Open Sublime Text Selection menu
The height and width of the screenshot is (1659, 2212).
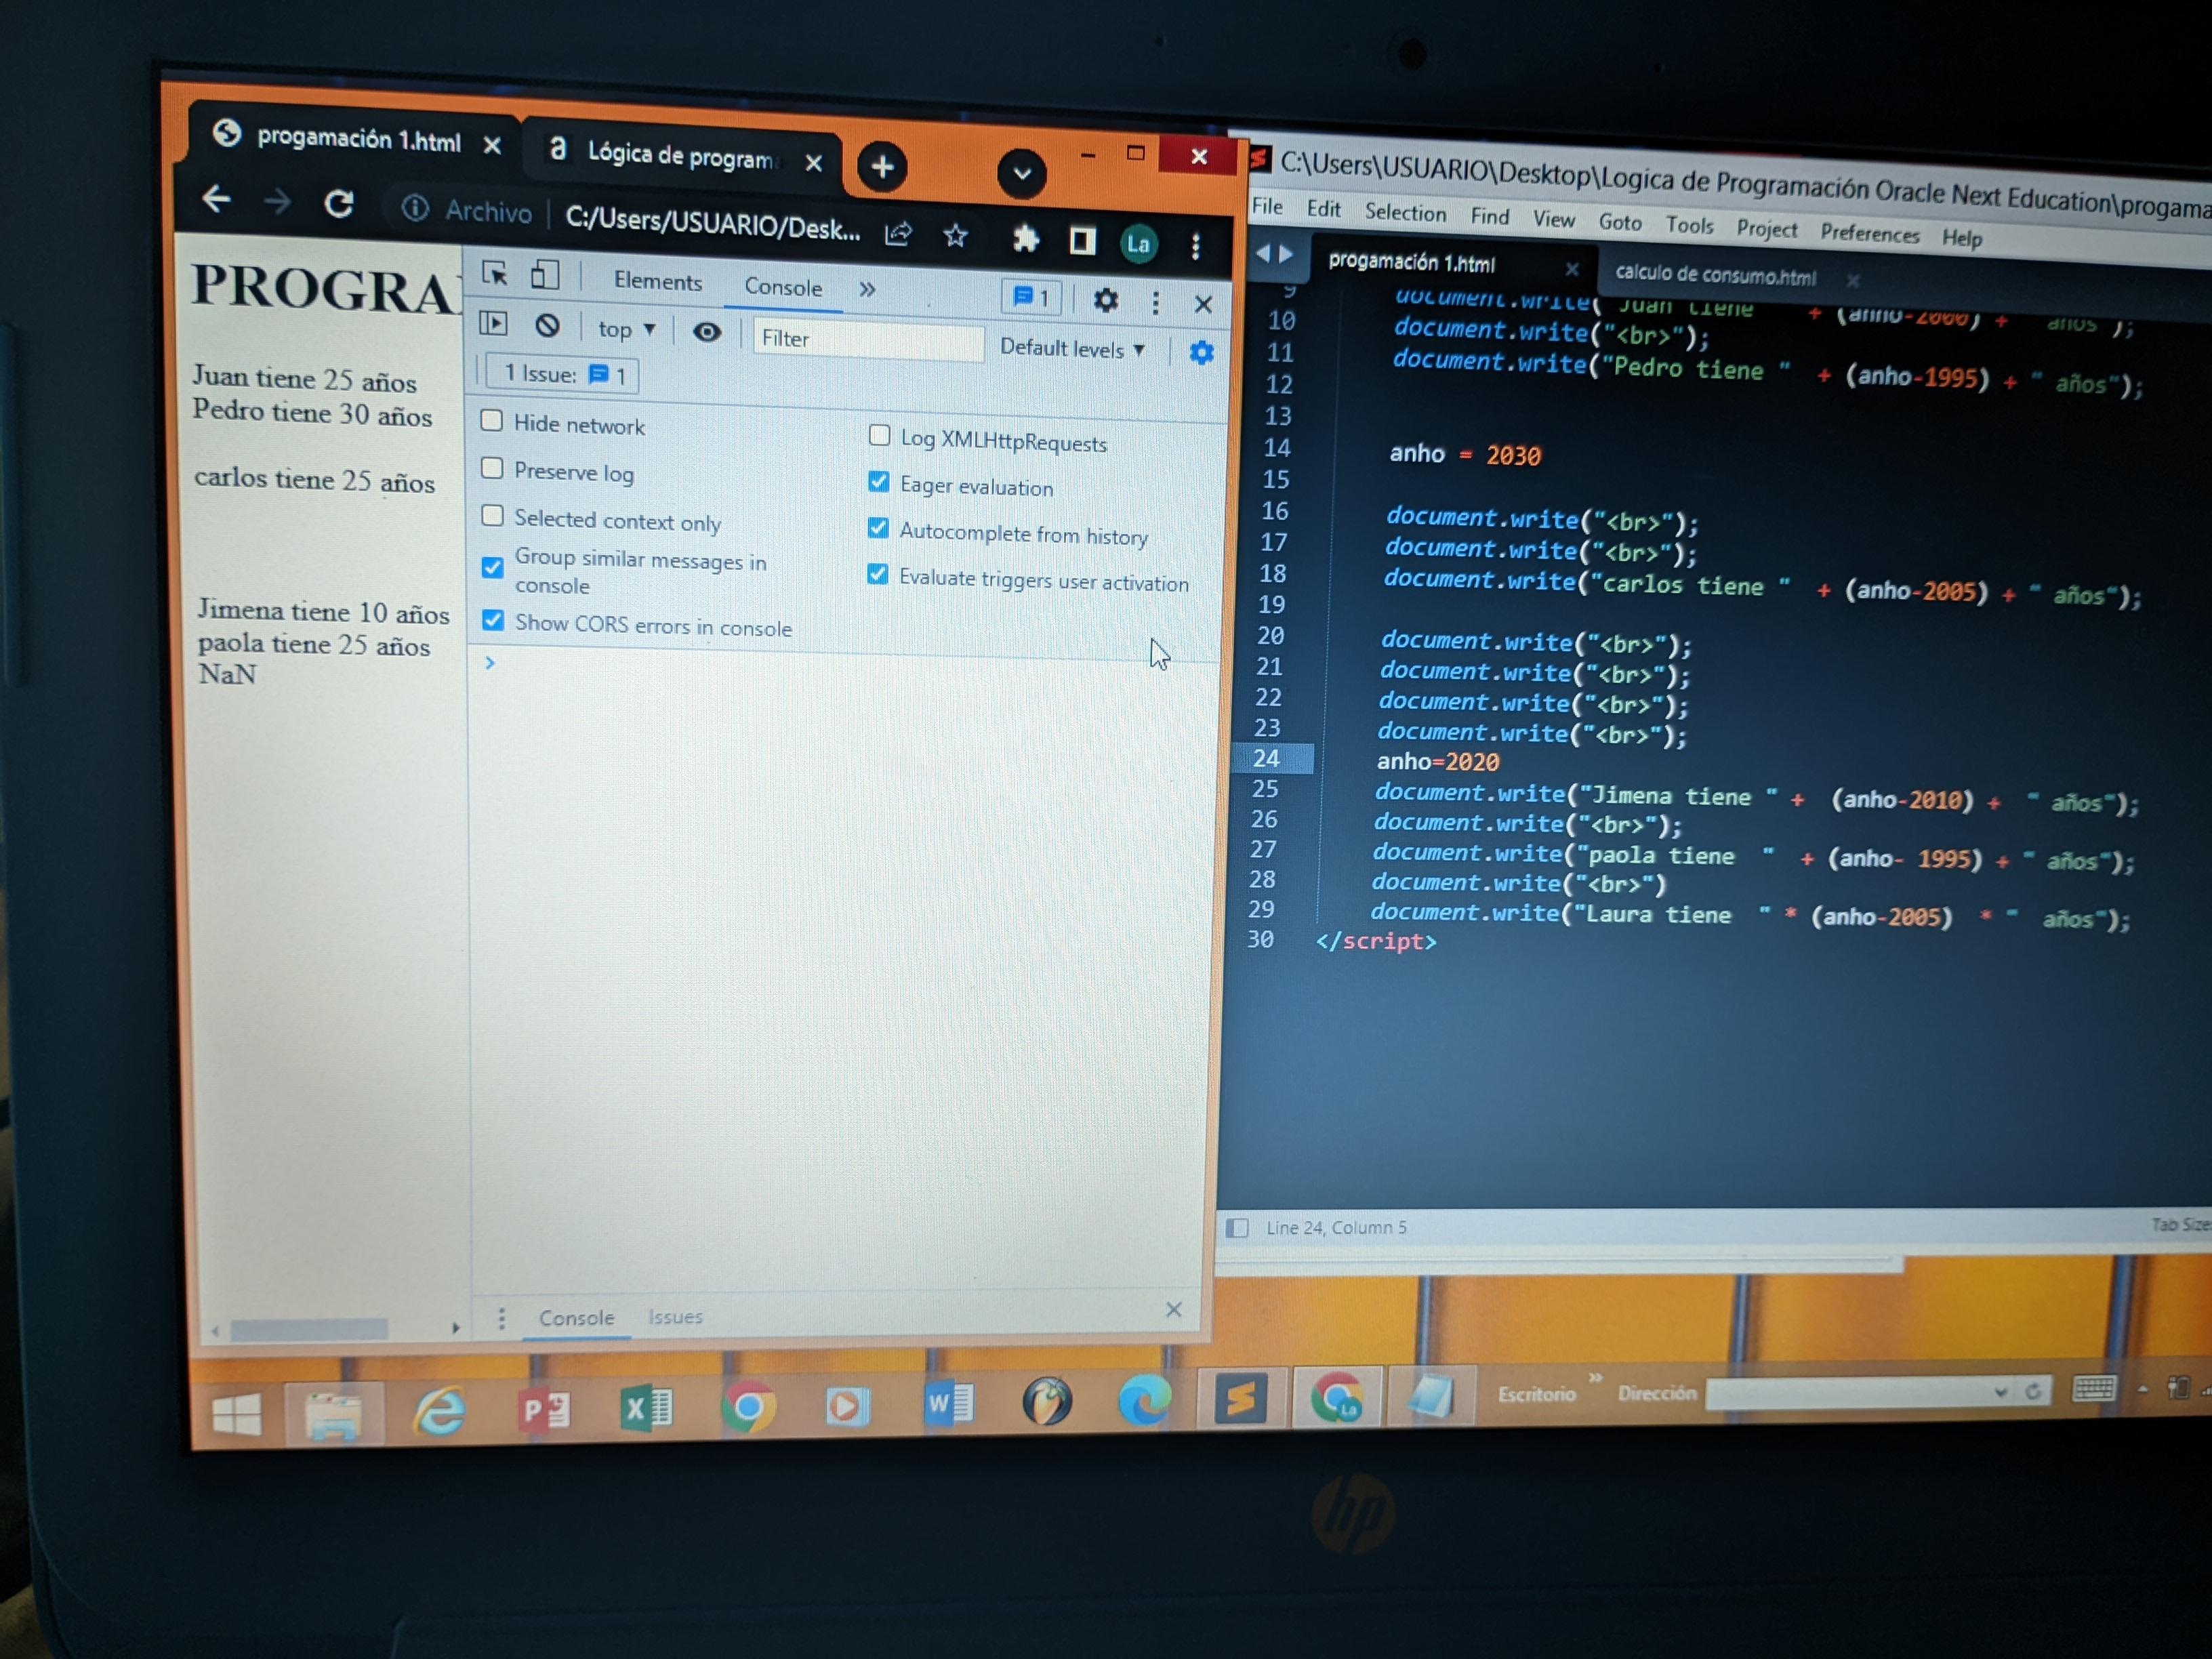1405,212
